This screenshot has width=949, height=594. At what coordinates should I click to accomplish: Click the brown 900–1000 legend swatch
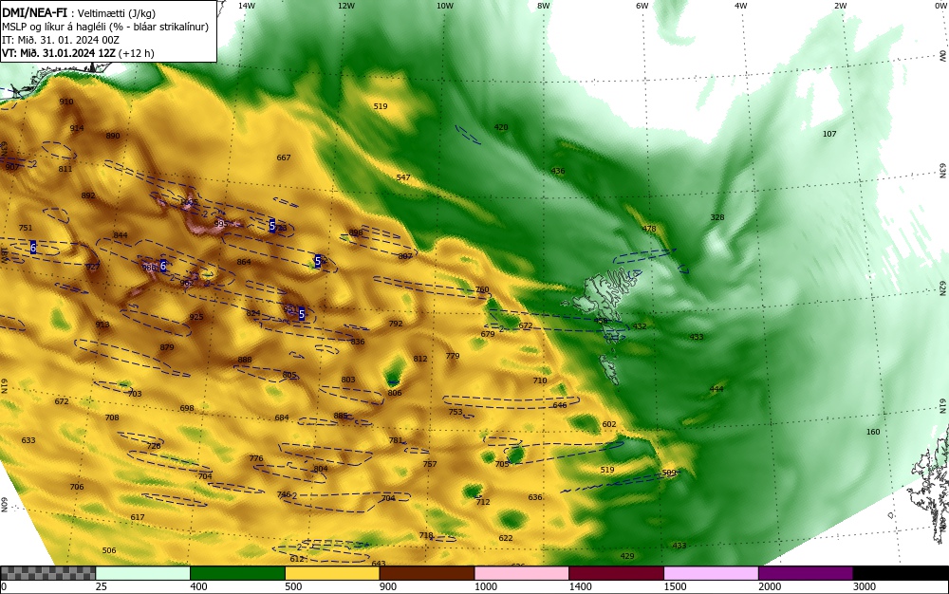427,573
